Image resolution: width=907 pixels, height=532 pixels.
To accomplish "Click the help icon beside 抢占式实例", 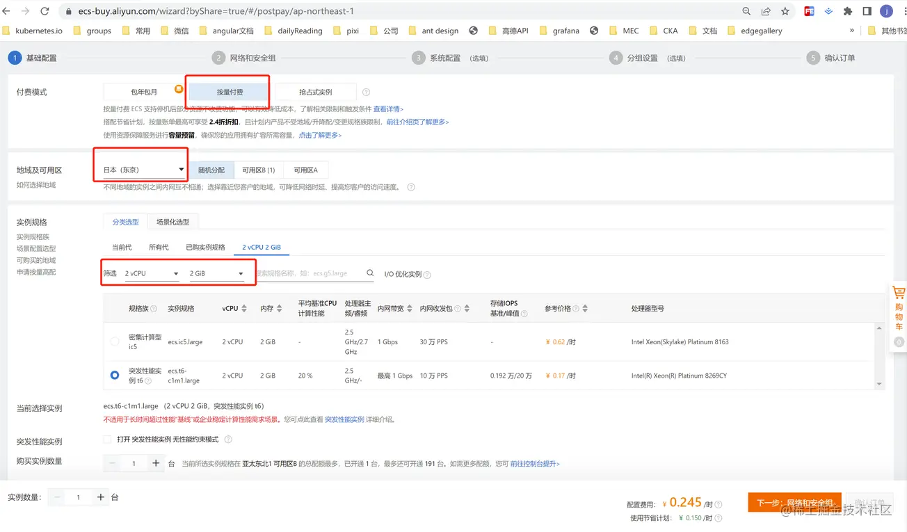I will [x=367, y=92].
